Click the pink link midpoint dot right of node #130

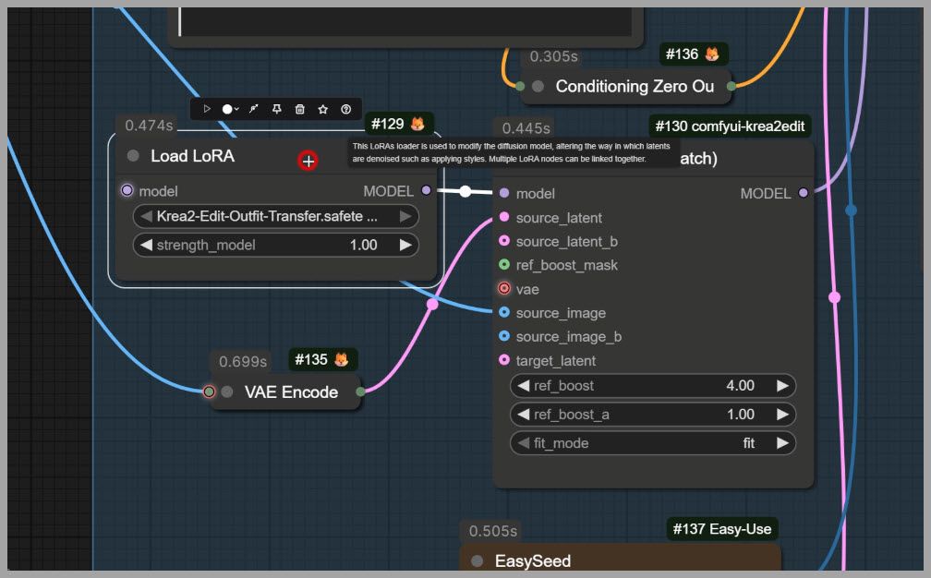(x=834, y=297)
